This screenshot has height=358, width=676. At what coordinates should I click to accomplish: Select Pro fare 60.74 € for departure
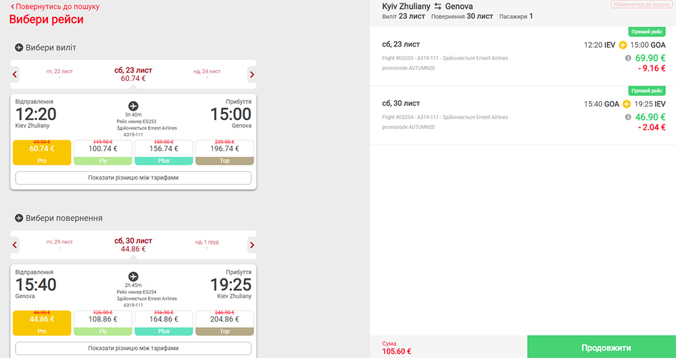tap(42, 152)
